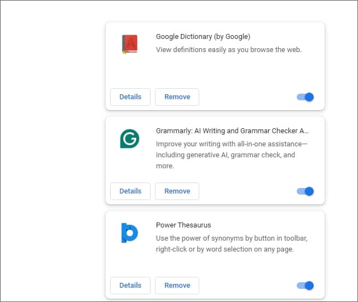Remove the Power Thesaurus extension
This screenshot has width=358, height=302.
[x=177, y=286]
